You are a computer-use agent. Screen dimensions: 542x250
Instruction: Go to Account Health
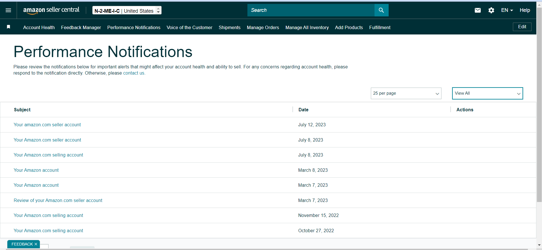[x=39, y=27]
